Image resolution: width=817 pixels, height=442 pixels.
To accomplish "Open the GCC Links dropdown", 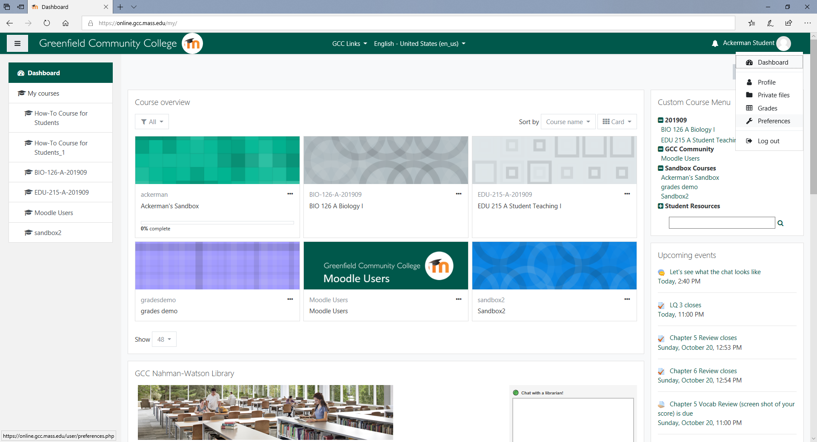I will coord(349,44).
